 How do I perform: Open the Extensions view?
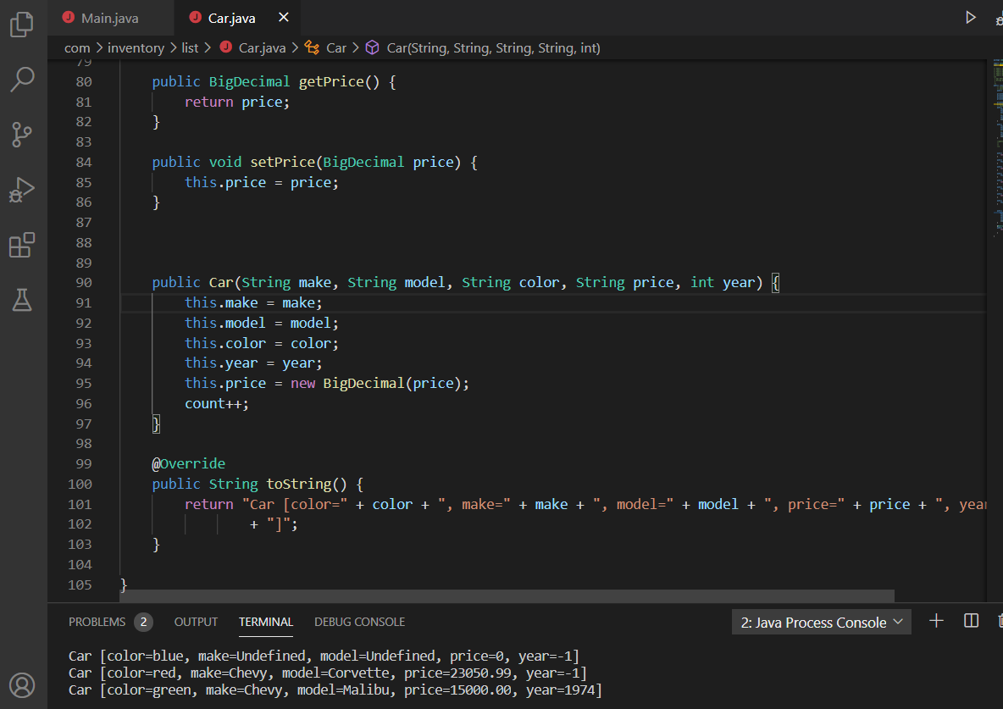coord(22,245)
